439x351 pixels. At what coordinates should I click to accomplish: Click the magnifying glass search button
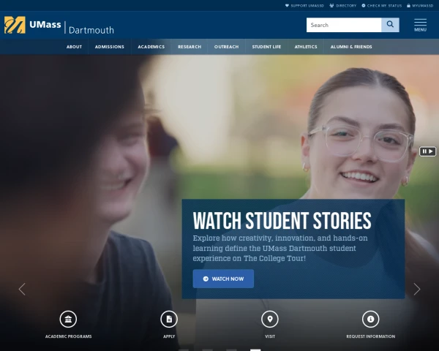[390, 25]
